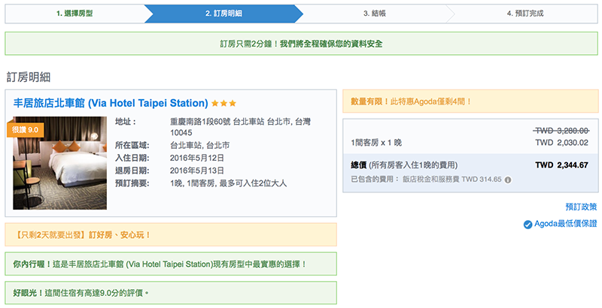Viewport: 602px width, 308px height.
Task: Click the 退房日期 label
Action: pyautogui.click(x=132, y=171)
